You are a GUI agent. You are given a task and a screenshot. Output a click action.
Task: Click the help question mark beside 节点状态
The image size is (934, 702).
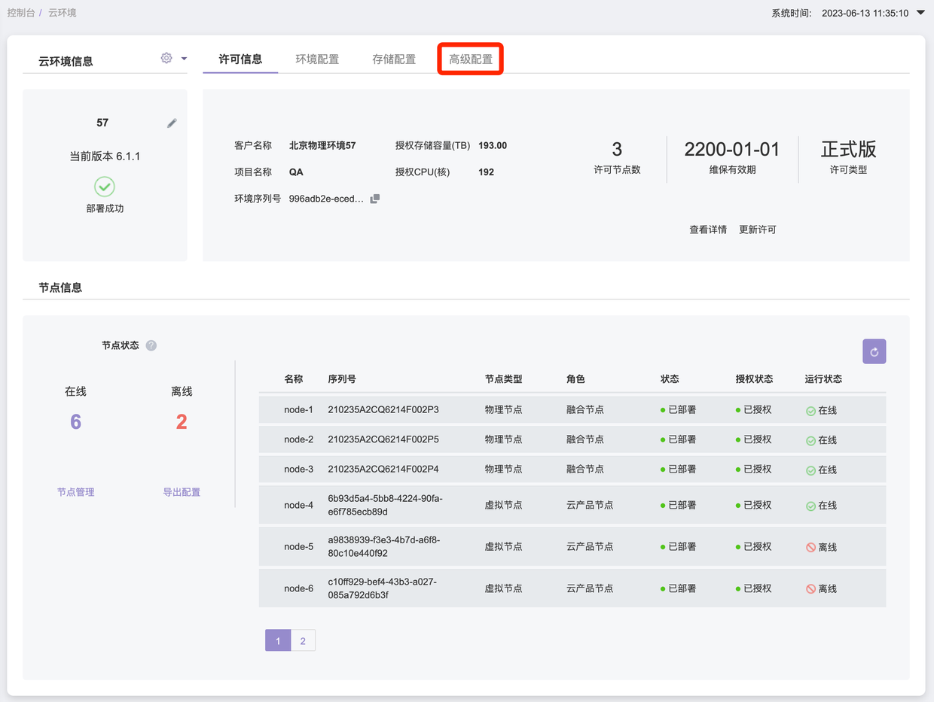click(151, 345)
